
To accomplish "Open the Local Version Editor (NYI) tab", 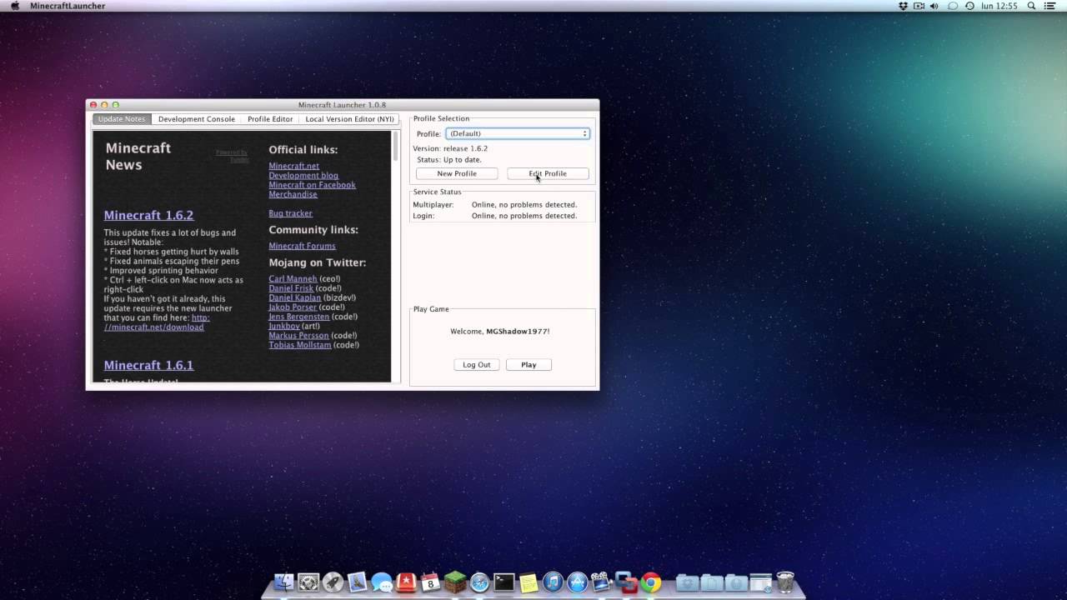I will (349, 119).
